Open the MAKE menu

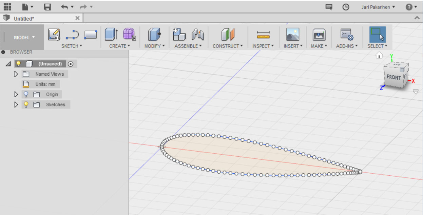(x=319, y=46)
